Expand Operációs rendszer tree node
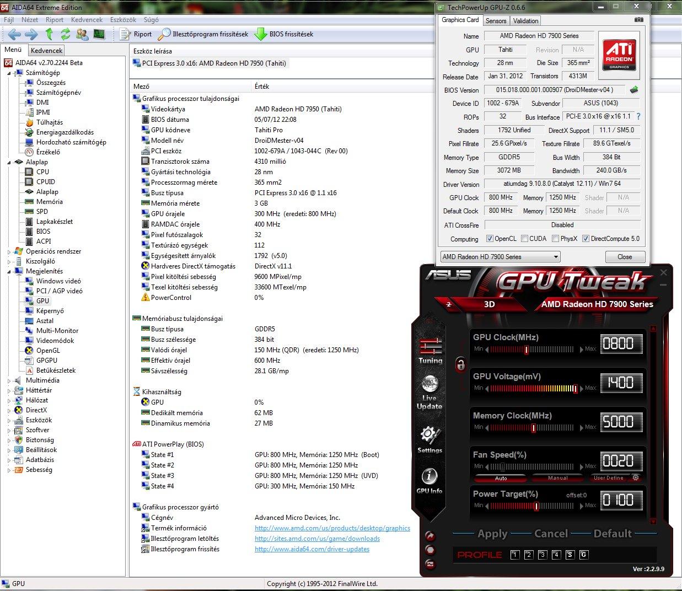This screenshot has height=591, width=682. [9, 251]
